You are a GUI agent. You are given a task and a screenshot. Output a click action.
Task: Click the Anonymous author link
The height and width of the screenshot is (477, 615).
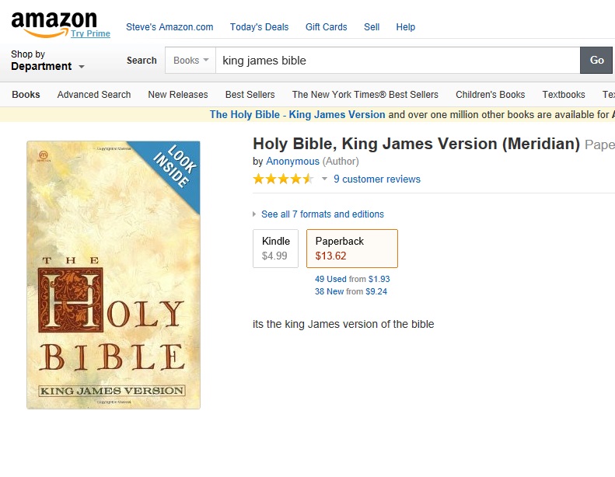tap(292, 162)
